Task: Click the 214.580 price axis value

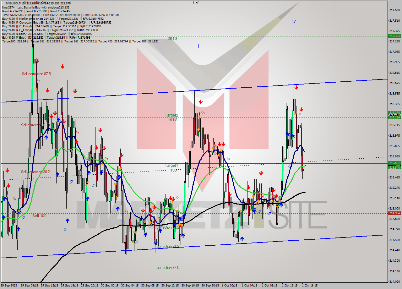Action: [x=394, y=240]
